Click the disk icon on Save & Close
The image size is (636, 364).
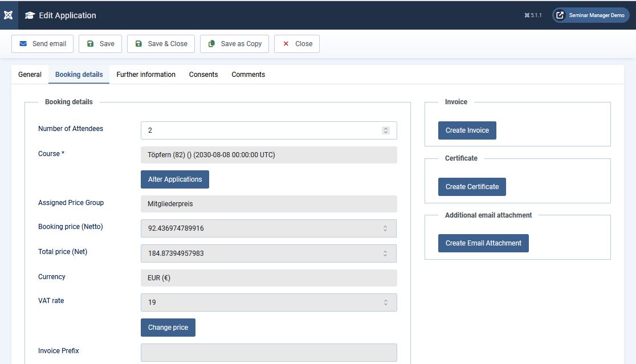click(x=138, y=44)
